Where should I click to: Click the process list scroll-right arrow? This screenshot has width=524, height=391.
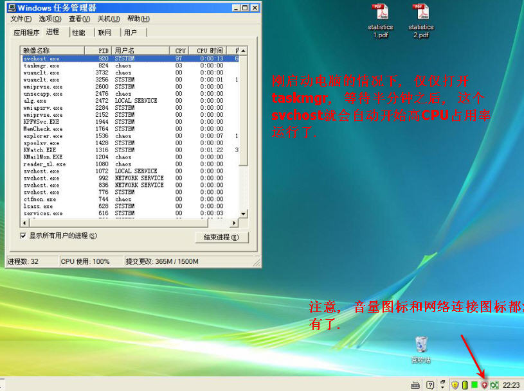click(x=234, y=223)
